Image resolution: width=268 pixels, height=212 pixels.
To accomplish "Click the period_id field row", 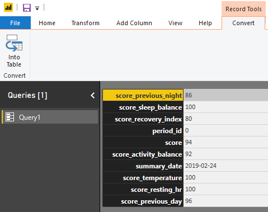I will click(185, 130).
